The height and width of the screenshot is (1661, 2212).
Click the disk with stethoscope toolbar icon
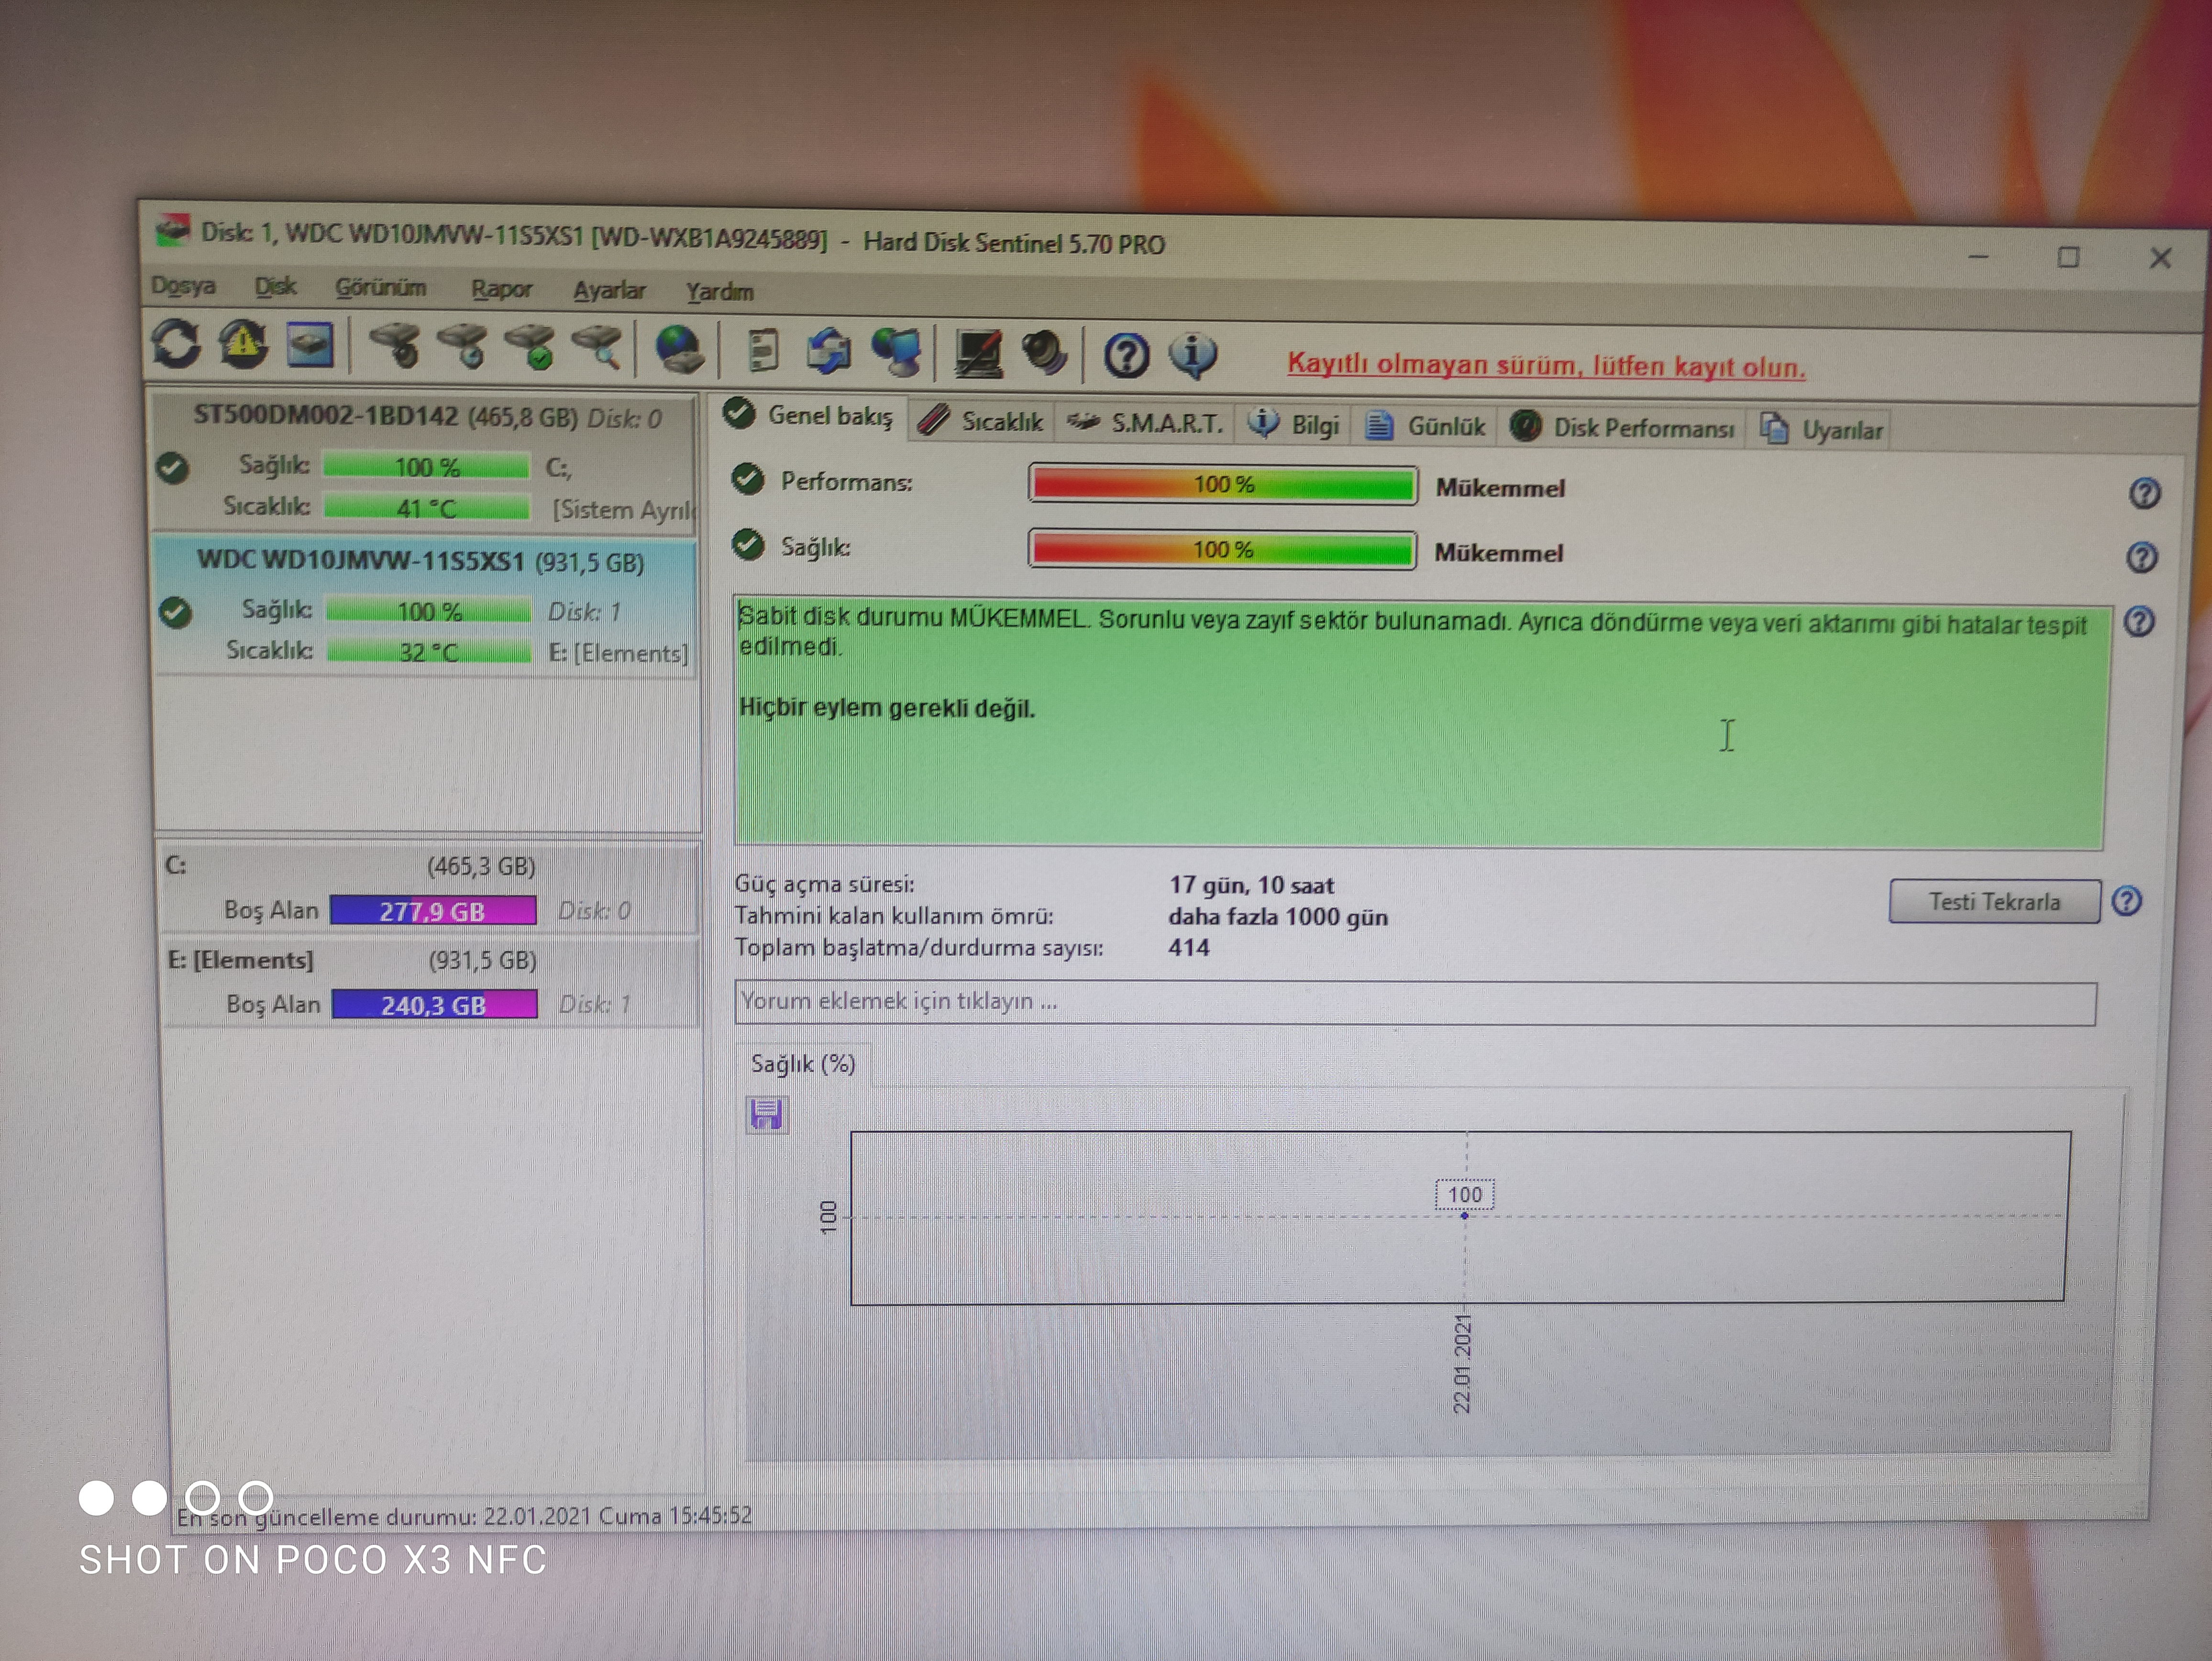tap(395, 346)
